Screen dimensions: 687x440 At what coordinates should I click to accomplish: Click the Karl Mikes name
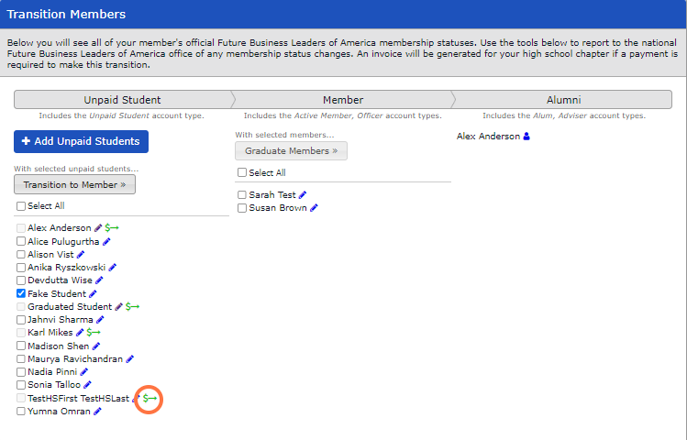coord(50,333)
